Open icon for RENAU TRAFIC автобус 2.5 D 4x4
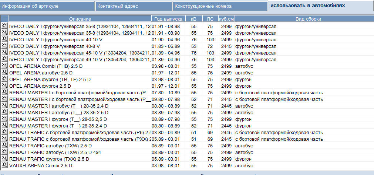Screen dimensions: 374x175 tap(4, 152)
